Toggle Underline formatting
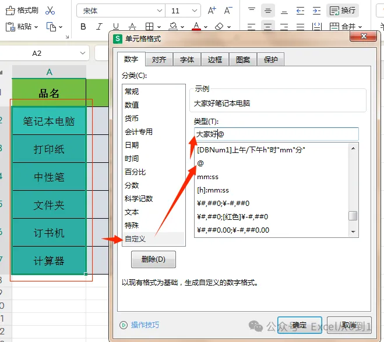 [116, 26]
